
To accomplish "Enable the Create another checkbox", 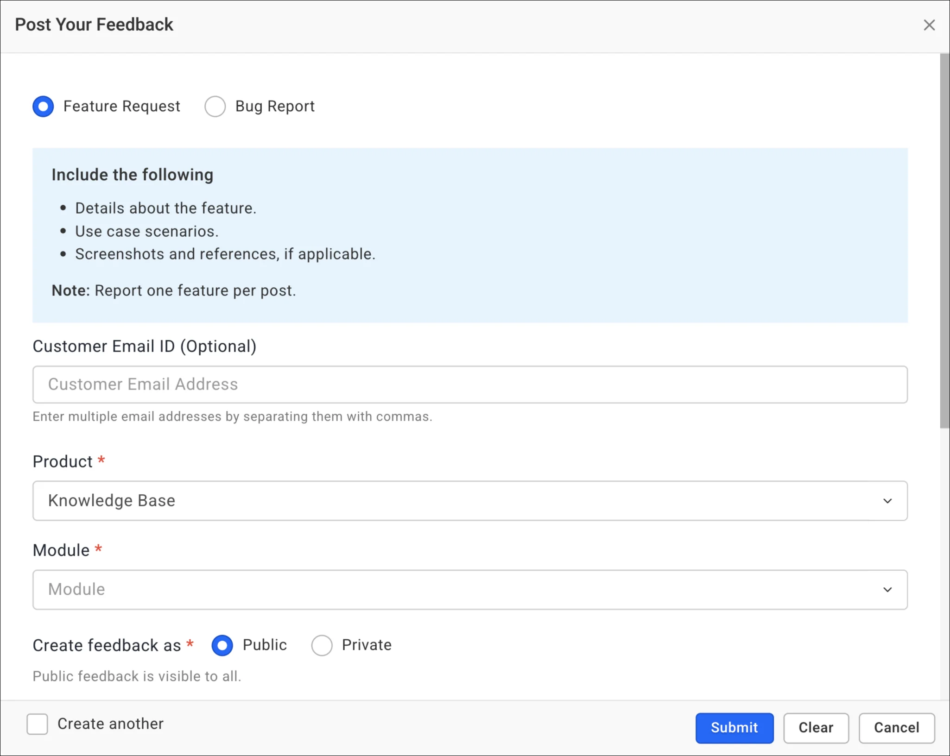I will click(x=37, y=724).
